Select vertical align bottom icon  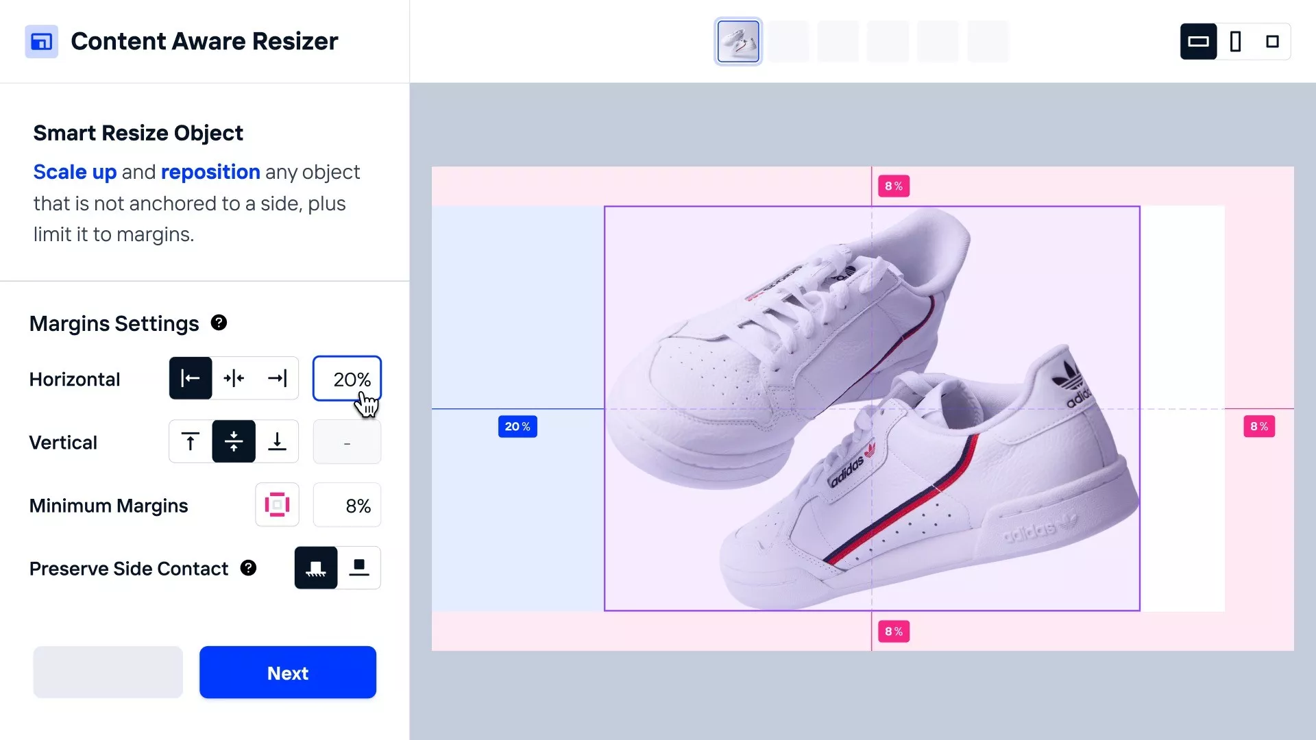point(277,441)
